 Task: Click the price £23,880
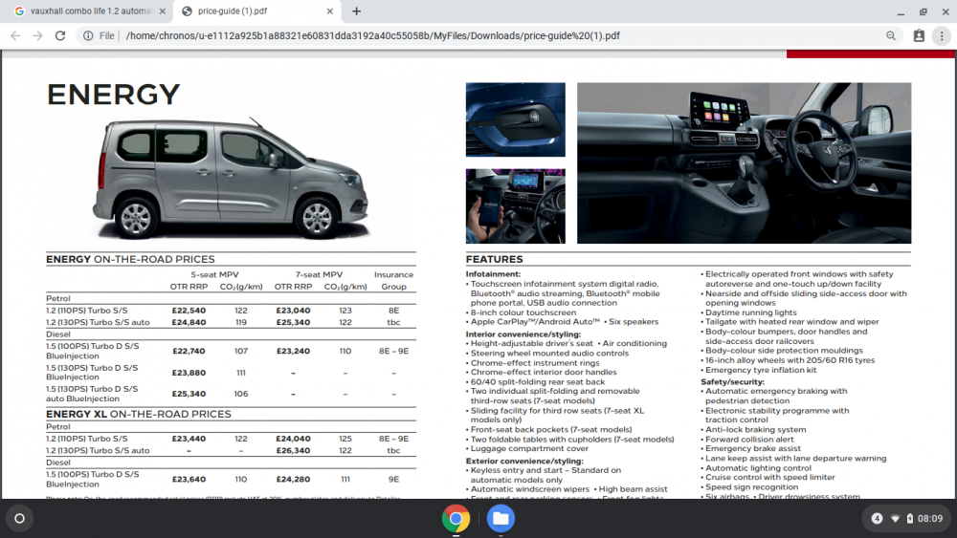pos(189,373)
